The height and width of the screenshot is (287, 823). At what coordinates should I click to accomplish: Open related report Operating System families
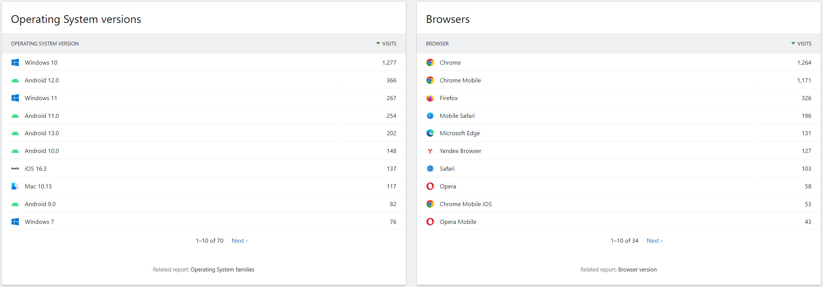222,270
